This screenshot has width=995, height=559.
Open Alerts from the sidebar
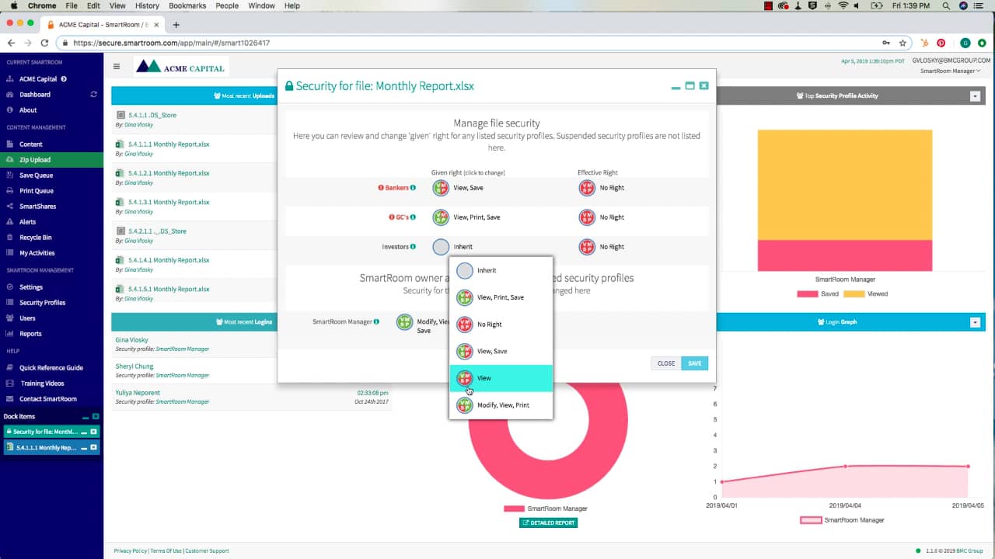pos(28,222)
